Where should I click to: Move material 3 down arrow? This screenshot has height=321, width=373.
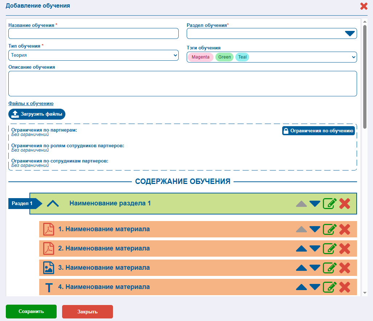tap(315, 268)
